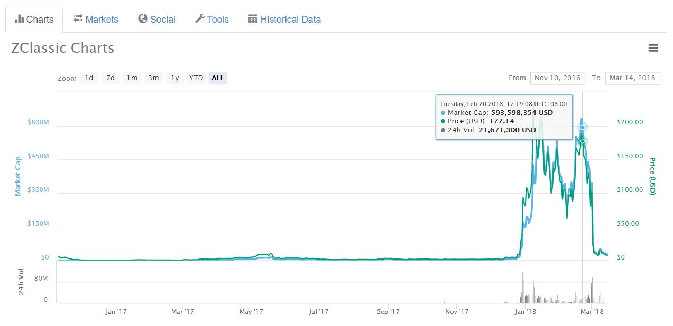The width and height of the screenshot is (673, 326).
Task: Click the green price diamond marker on chart
Action: [583, 141]
